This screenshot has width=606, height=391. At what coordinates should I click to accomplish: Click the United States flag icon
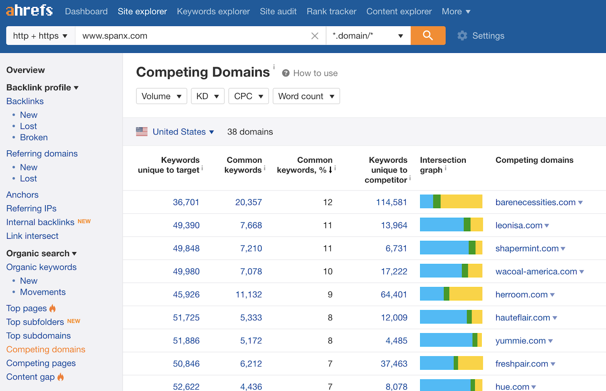tap(142, 132)
